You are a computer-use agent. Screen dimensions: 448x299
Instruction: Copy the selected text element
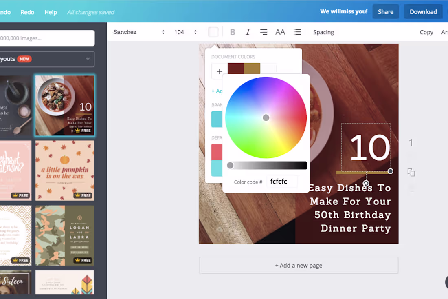coord(426,32)
